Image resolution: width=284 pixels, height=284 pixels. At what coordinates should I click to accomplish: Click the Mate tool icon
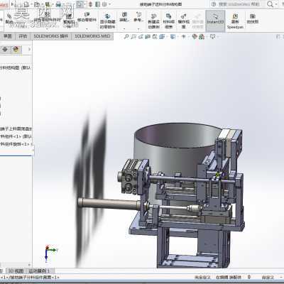tap(9, 18)
